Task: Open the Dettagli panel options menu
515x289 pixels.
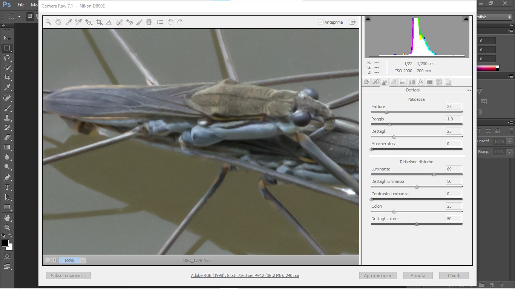Action: (x=469, y=90)
